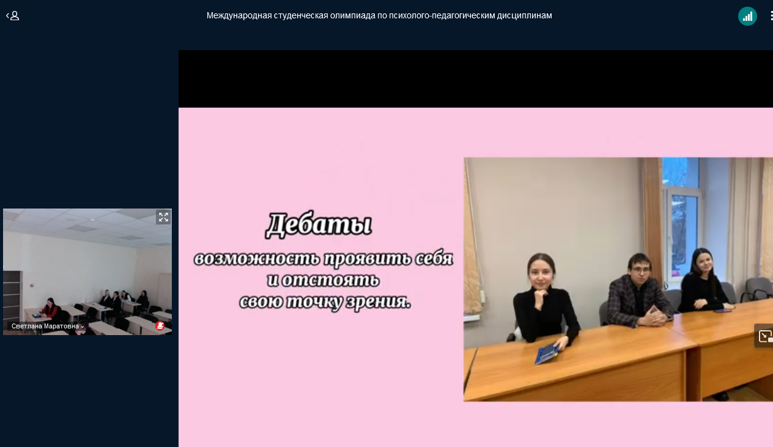
Task: Click the red muted microphone indicator
Action: click(x=160, y=326)
